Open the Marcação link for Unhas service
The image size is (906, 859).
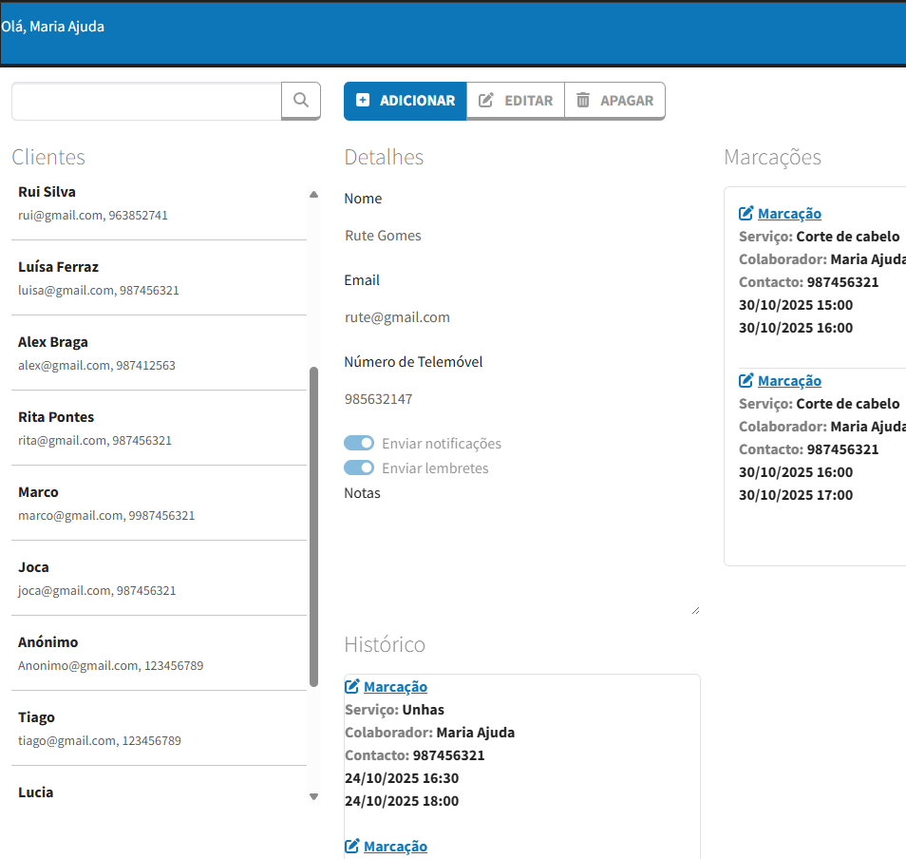(395, 687)
